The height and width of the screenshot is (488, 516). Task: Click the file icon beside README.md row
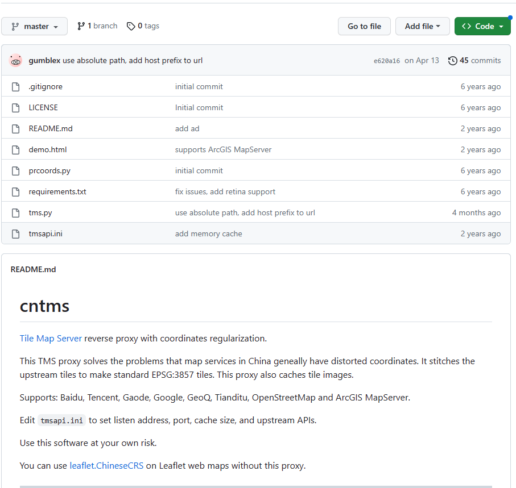click(x=15, y=129)
